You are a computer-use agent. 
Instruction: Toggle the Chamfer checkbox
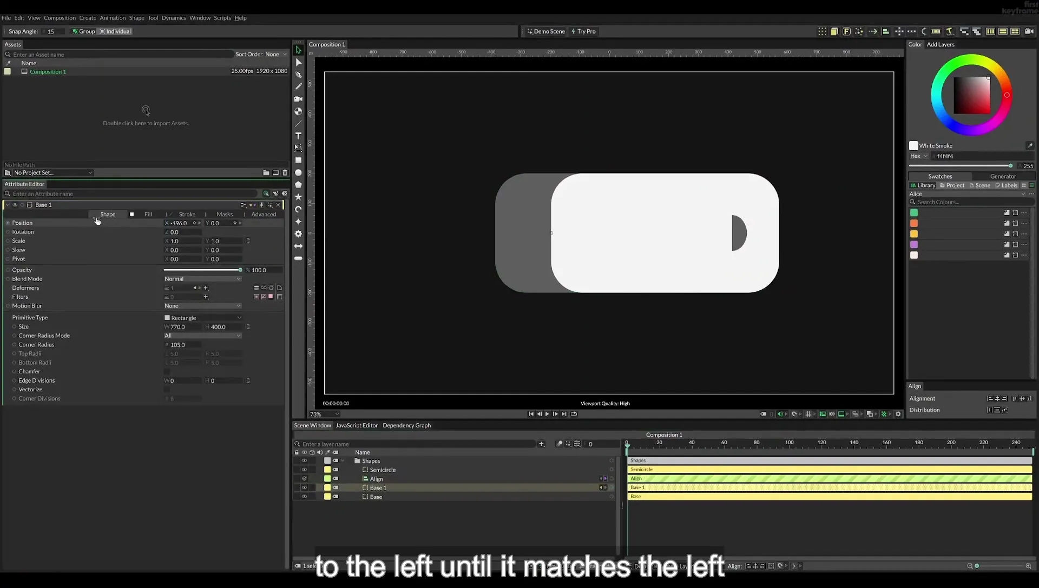[x=167, y=372]
